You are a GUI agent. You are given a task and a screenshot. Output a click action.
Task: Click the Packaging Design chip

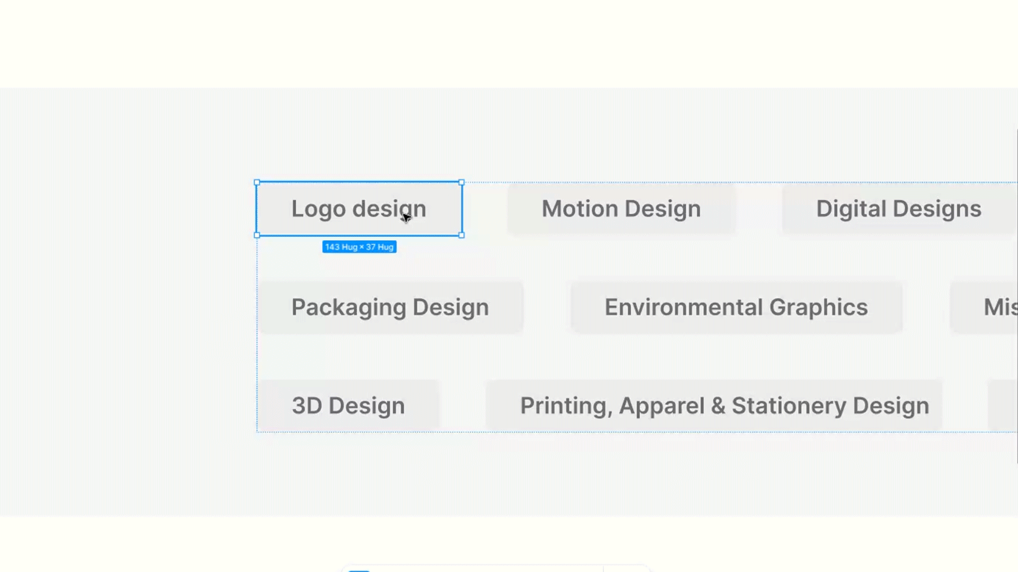(390, 307)
